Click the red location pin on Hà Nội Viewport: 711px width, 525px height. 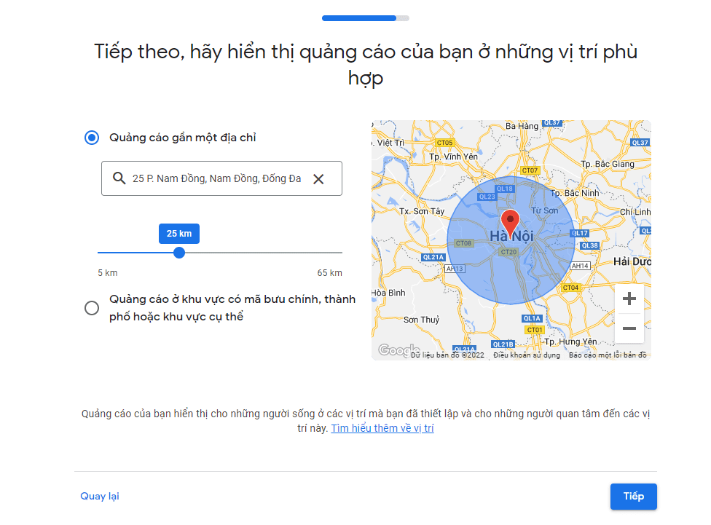[510, 224]
